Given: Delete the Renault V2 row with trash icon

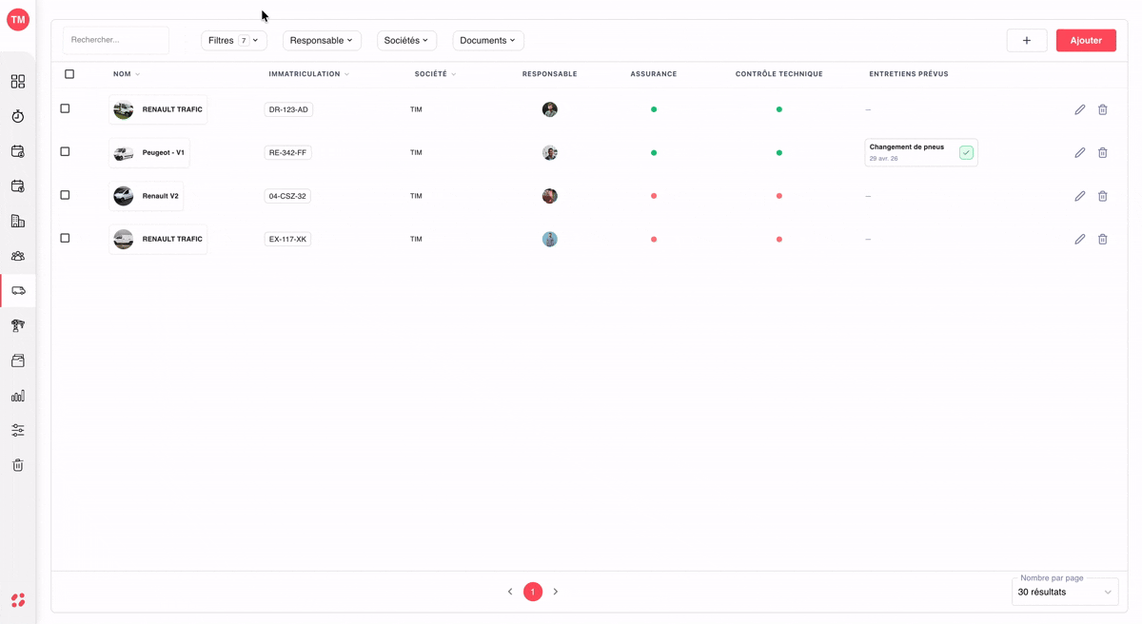Looking at the screenshot, I should pos(1103,196).
